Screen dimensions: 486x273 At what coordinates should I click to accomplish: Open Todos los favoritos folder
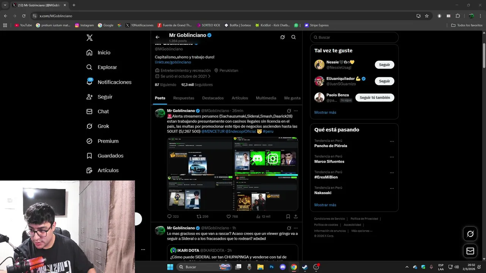coord(467,25)
